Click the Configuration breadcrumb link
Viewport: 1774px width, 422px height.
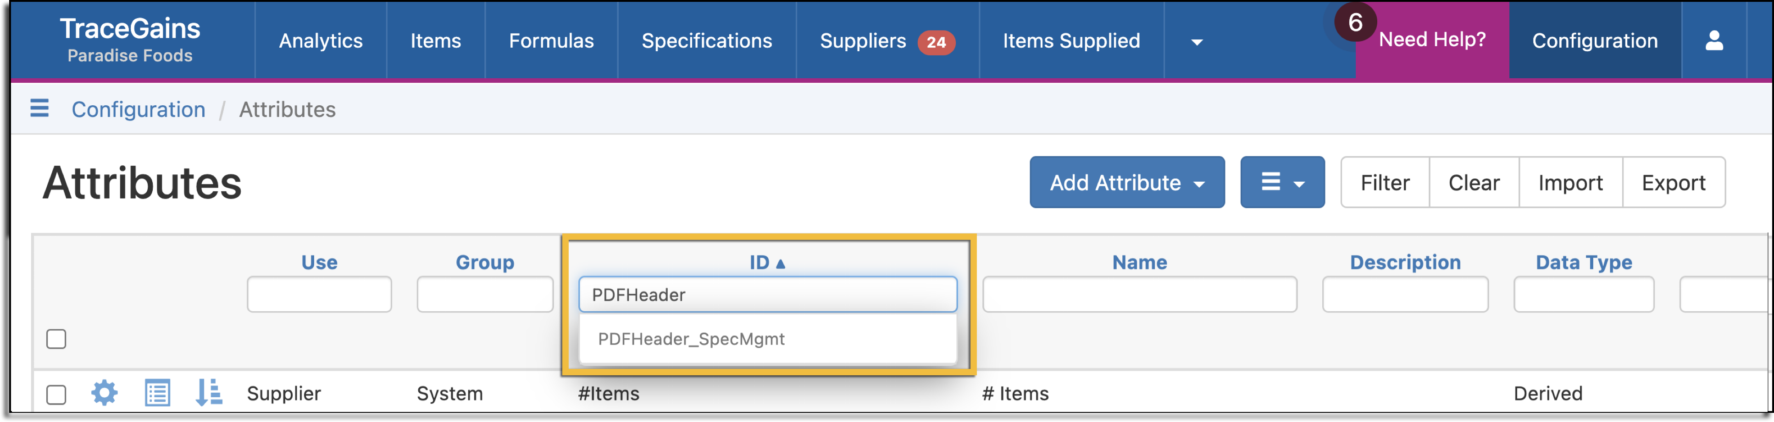[x=139, y=109]
